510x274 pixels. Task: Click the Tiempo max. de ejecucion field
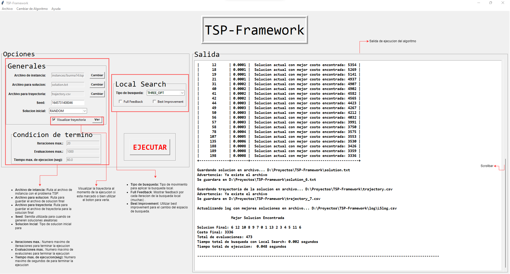83,160
